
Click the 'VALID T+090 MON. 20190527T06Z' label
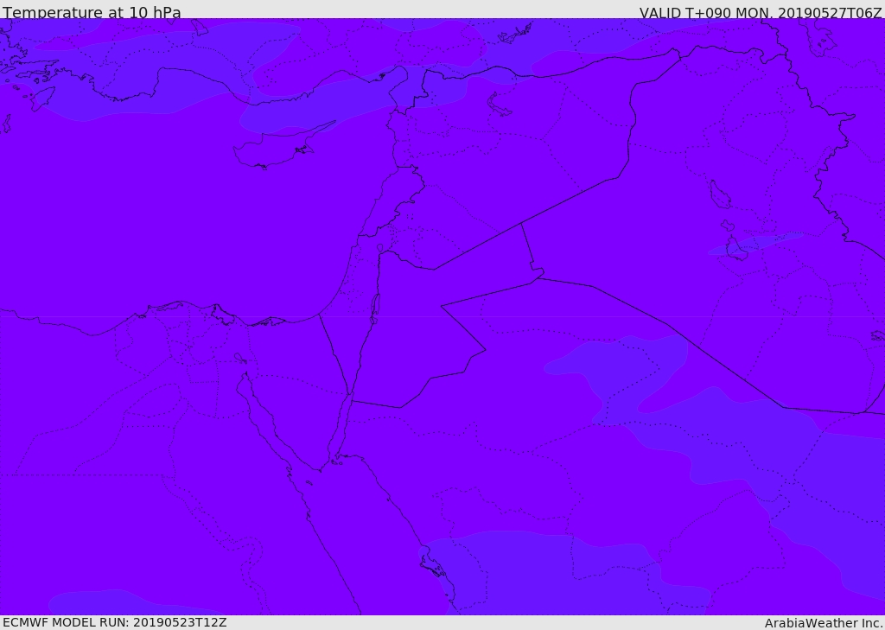pyautogui.click(x=761, y=12)
